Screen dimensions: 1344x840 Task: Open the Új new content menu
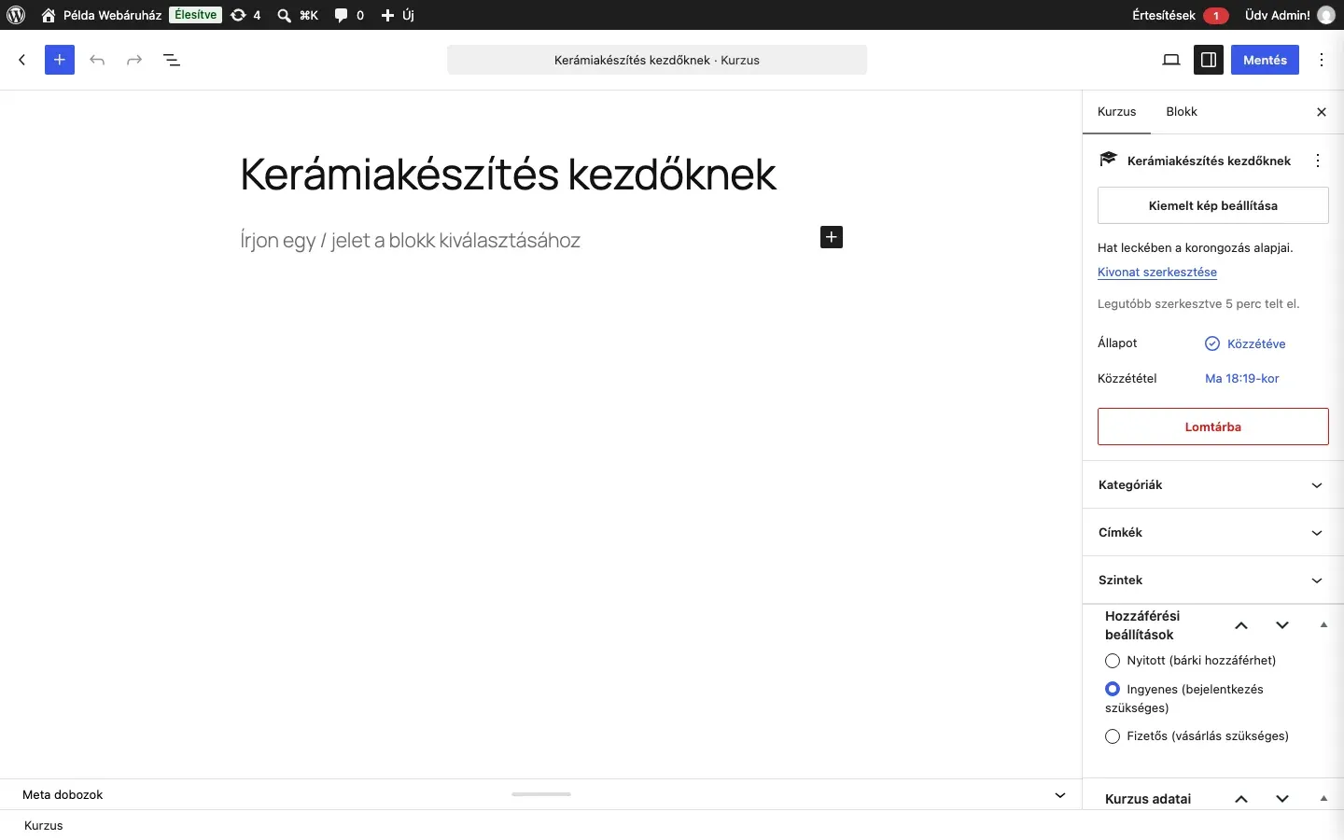pyautogui.click(x=399, y=15)
